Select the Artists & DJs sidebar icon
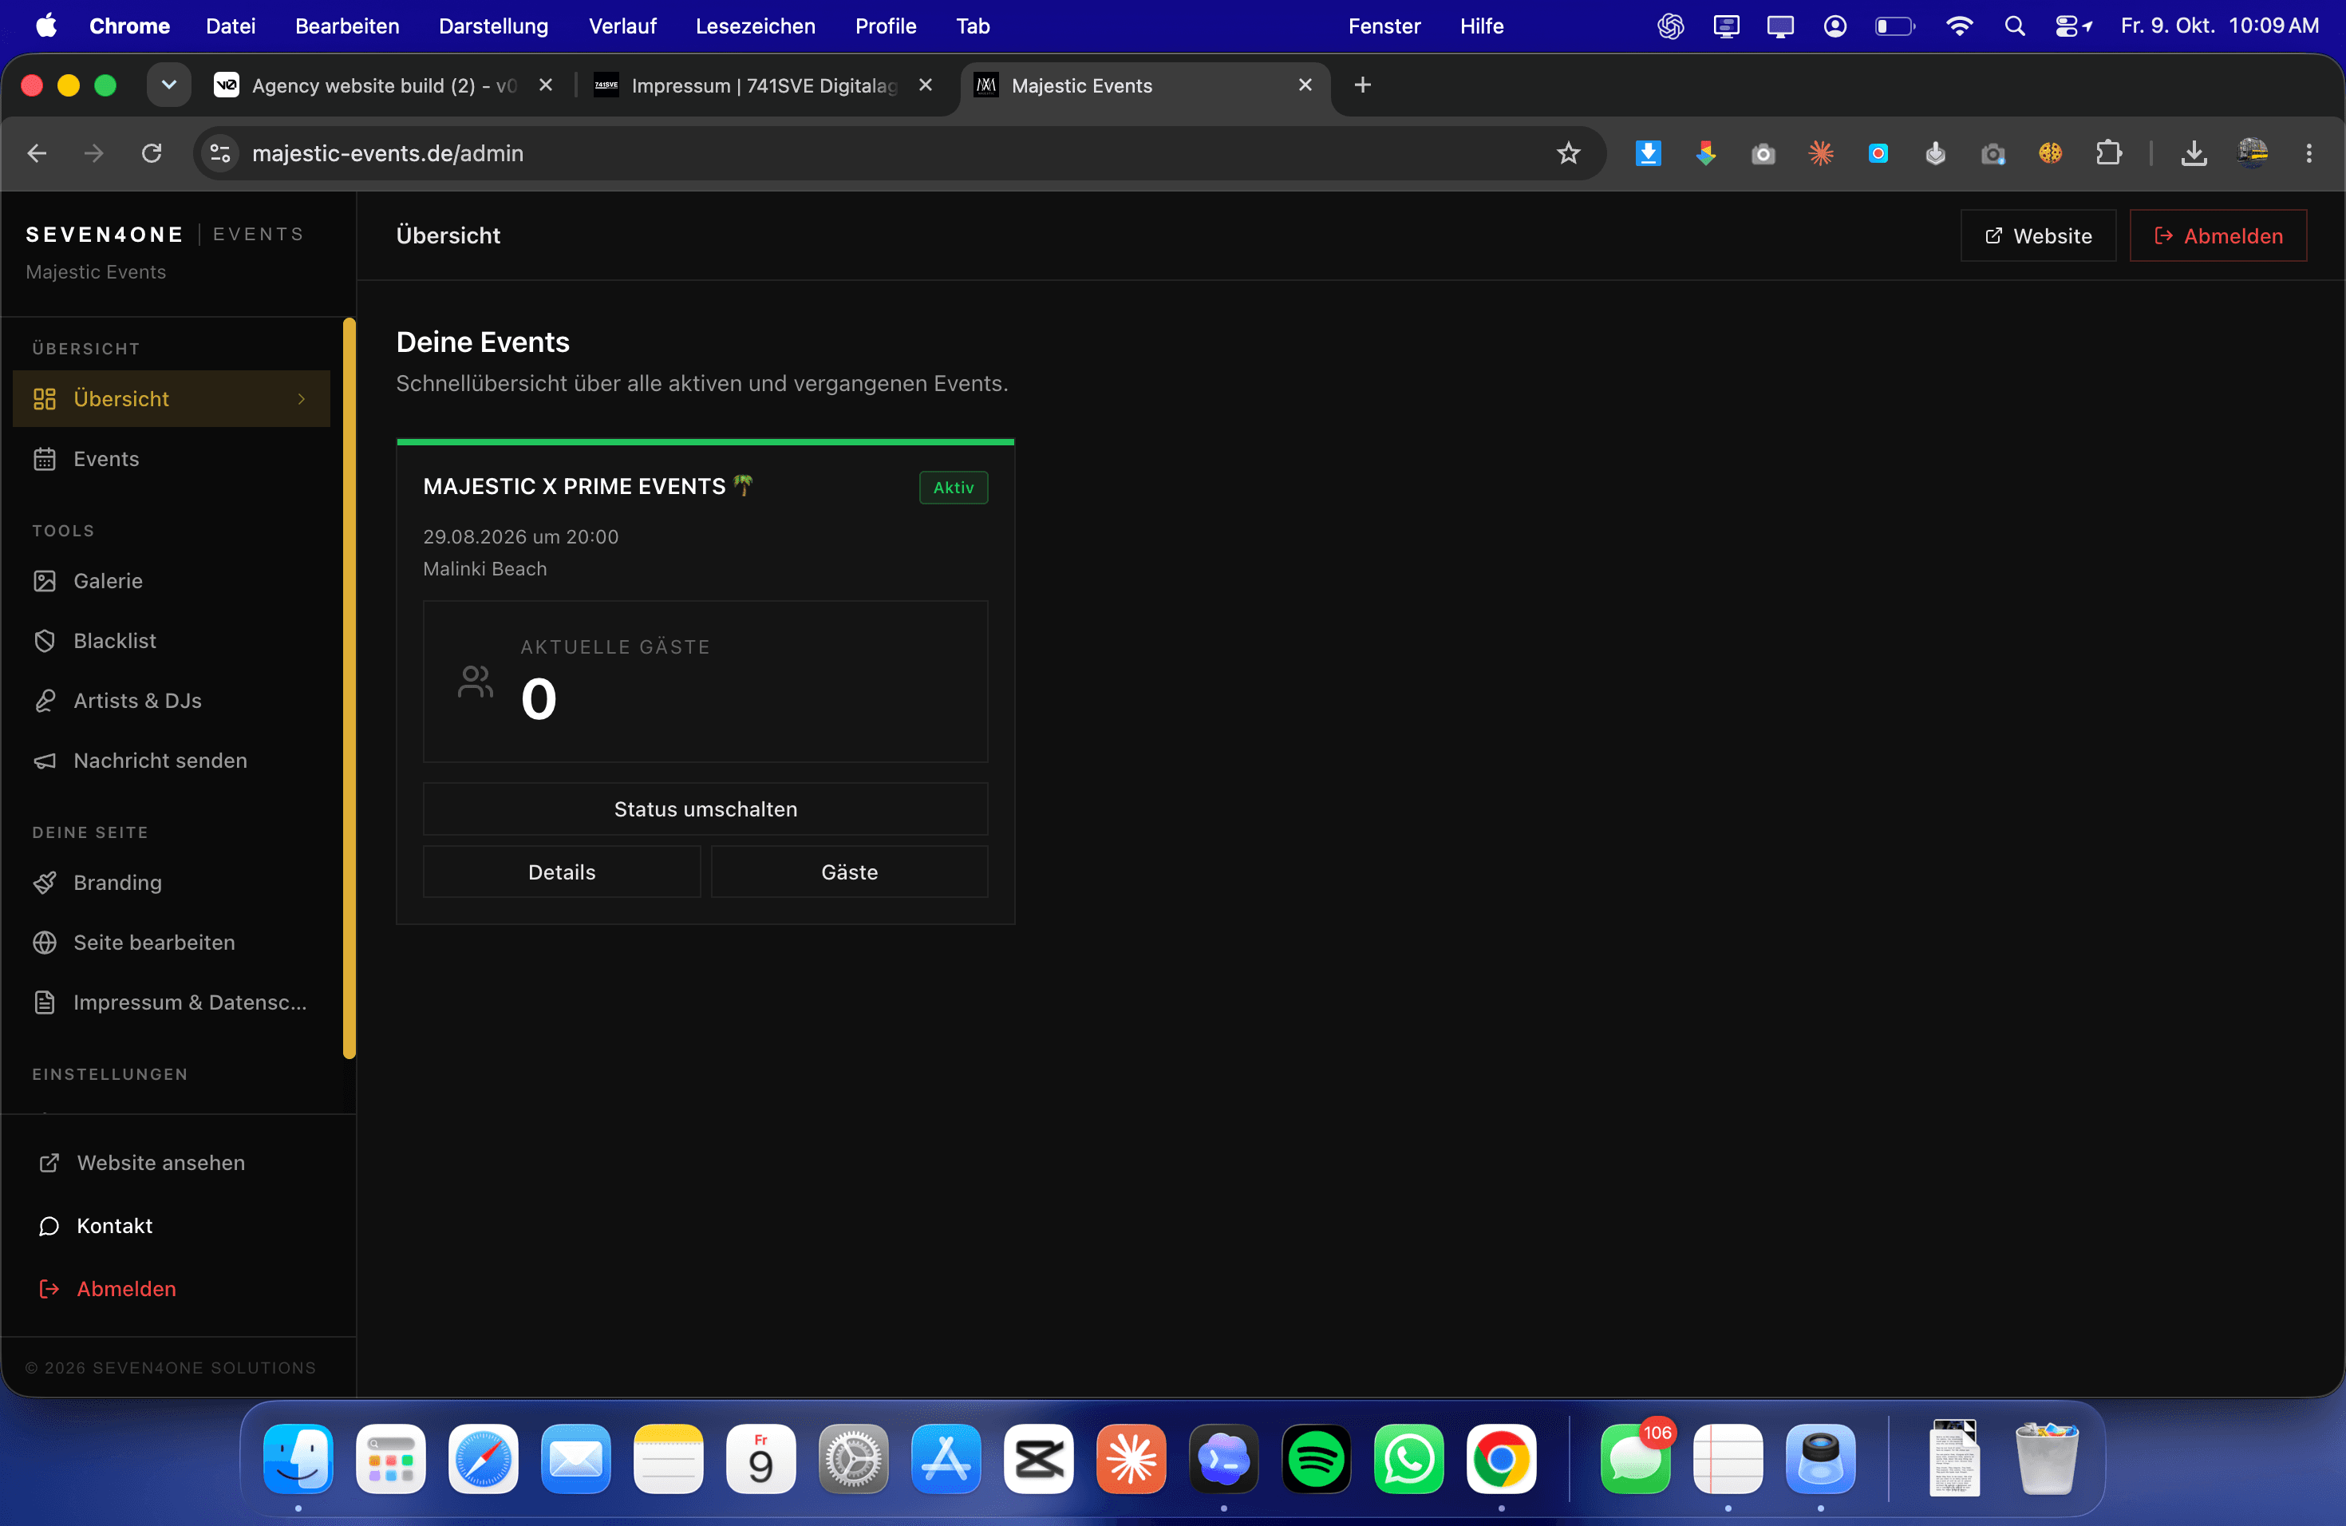This screenshot has height=1526, width=2346. pyautogui.click(x=45, y=701)
